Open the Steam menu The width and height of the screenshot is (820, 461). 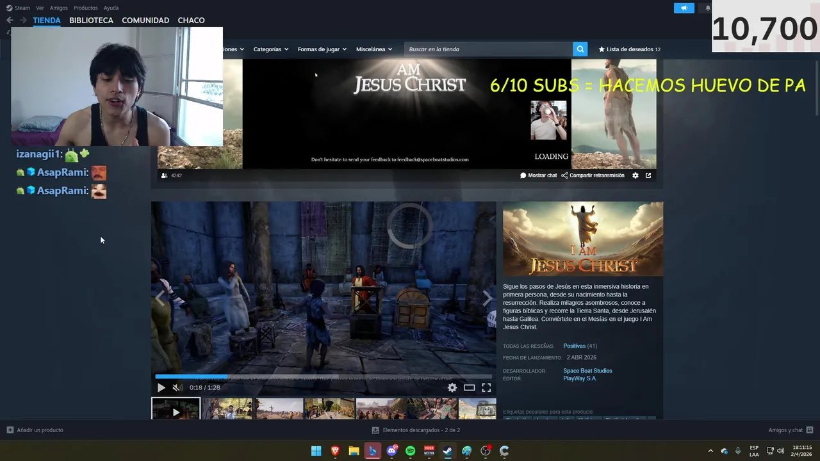point(19,8)
